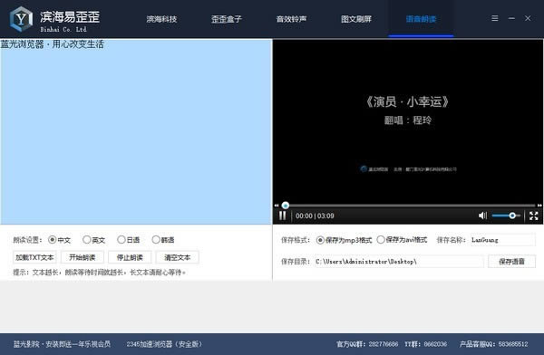Viewport: 544px width, 355px height.
Task: Choose 保存为avi格式 save option
Action: click(x=402, y=240)
